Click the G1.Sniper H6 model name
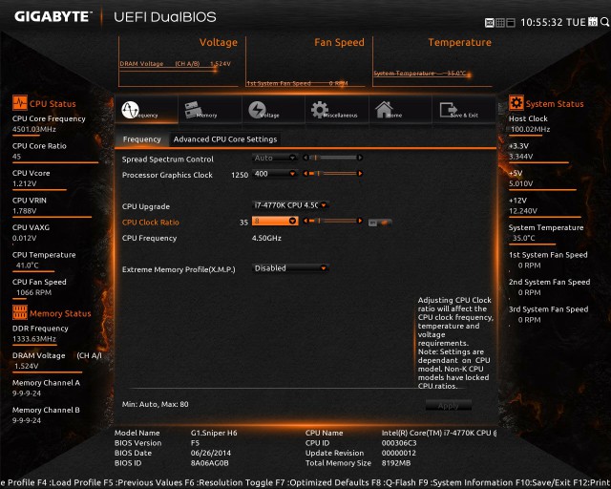Screen dimensions: 611x489 (x=214, y=433)
